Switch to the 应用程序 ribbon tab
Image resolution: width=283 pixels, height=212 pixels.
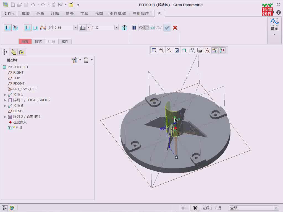tap(141, 14)
